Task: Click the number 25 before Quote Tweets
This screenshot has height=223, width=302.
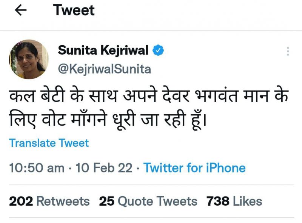Action: (x=107, y=201)
